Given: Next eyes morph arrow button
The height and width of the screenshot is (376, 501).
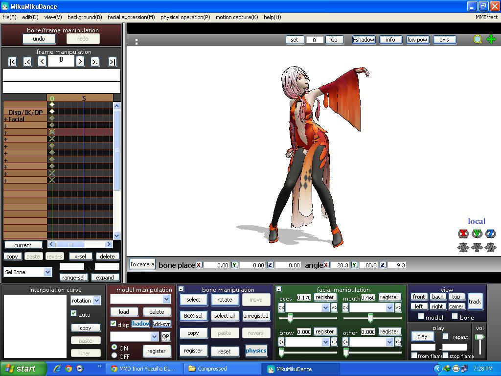Looking at the screenshot, I should click(x=334, y=307).
